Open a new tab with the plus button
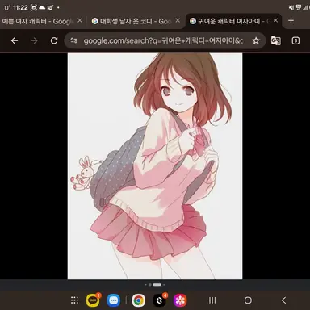The image size is (310, 310). [291, 20]
